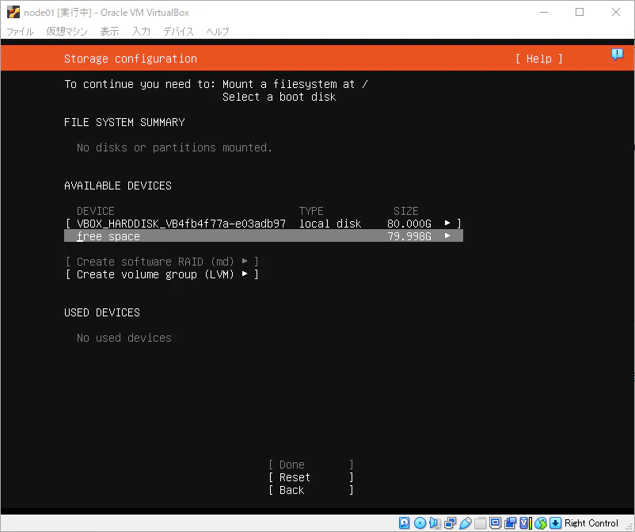
Task: Open the デバイス menu
Action: click(179, 31)
